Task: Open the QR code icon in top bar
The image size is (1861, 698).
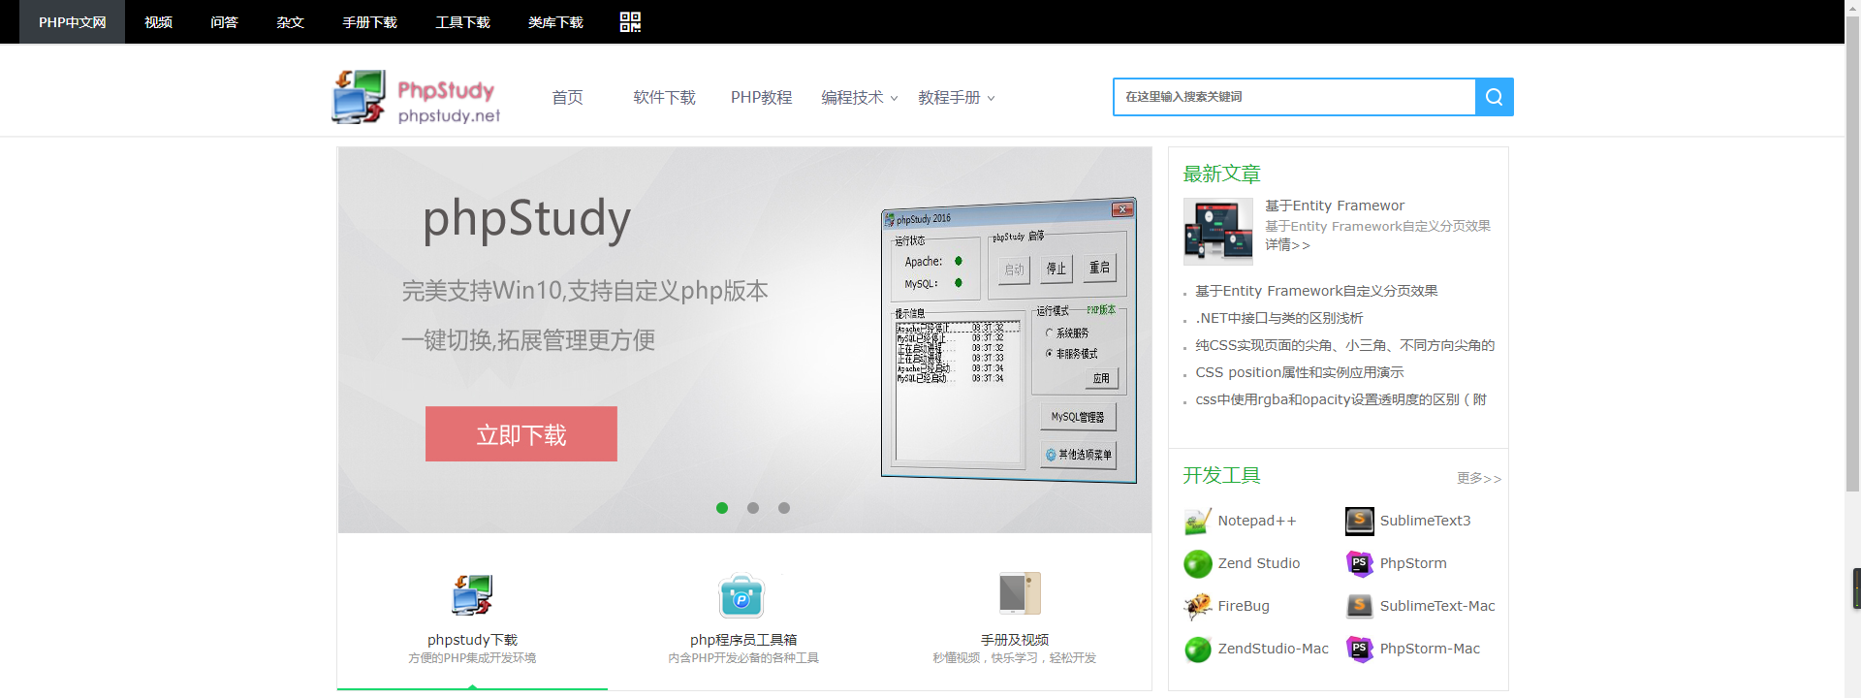Action: pyautogui.click(x=630, y=22)
